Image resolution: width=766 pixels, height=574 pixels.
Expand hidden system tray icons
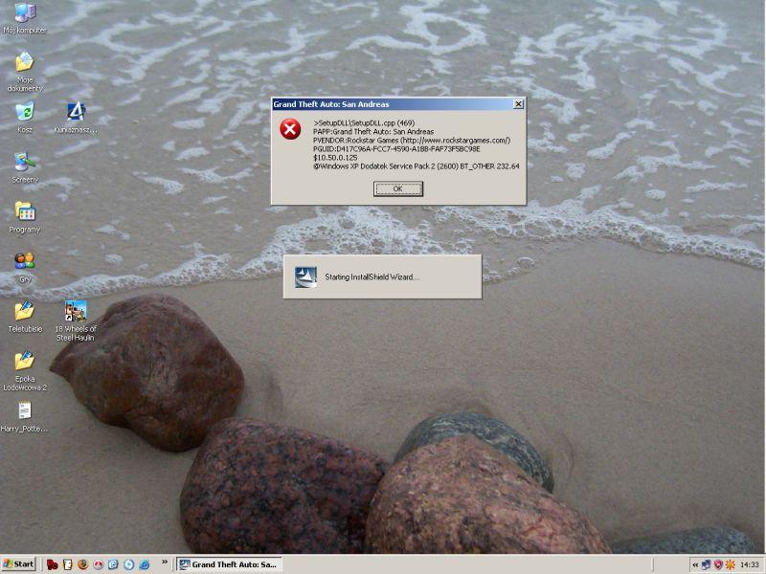coord(695,565)
